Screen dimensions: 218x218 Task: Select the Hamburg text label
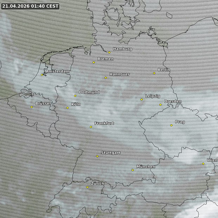pyautogui.click(x=122, y=49)
